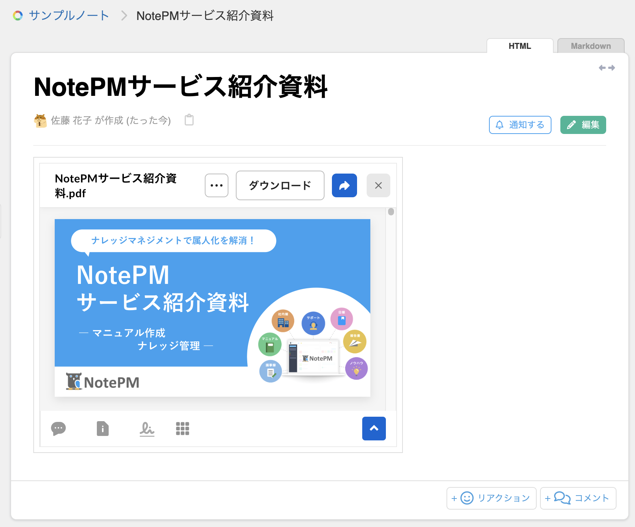The width and height of the screenshot is (635, 527).
Task: Open the file info document icon
Action: coord(103,429)
